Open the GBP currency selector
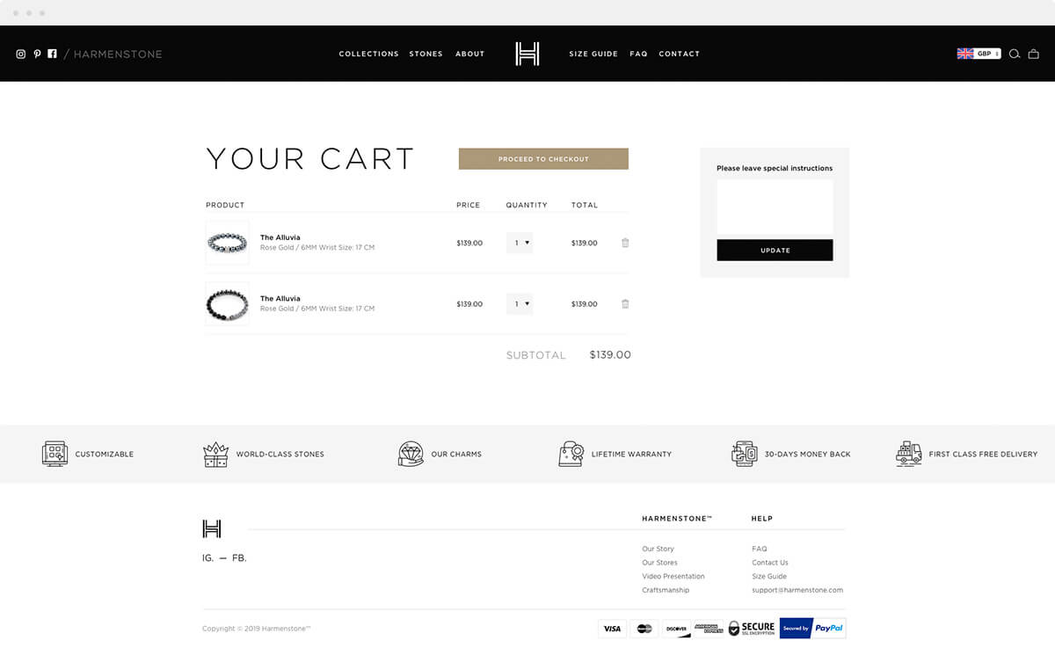The width and height of the screenshot is (1055, 648). click(979, 54)
